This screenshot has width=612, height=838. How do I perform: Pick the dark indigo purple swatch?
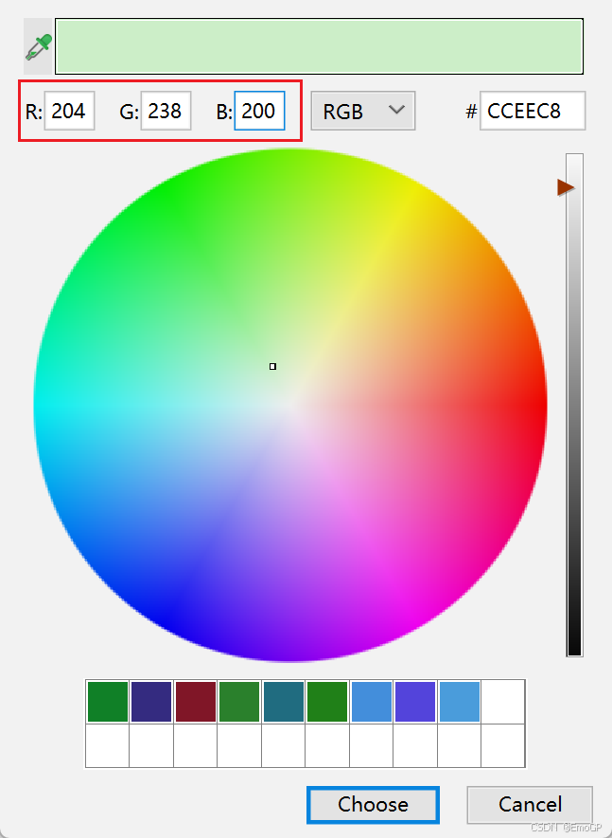[x=151, y=702]
